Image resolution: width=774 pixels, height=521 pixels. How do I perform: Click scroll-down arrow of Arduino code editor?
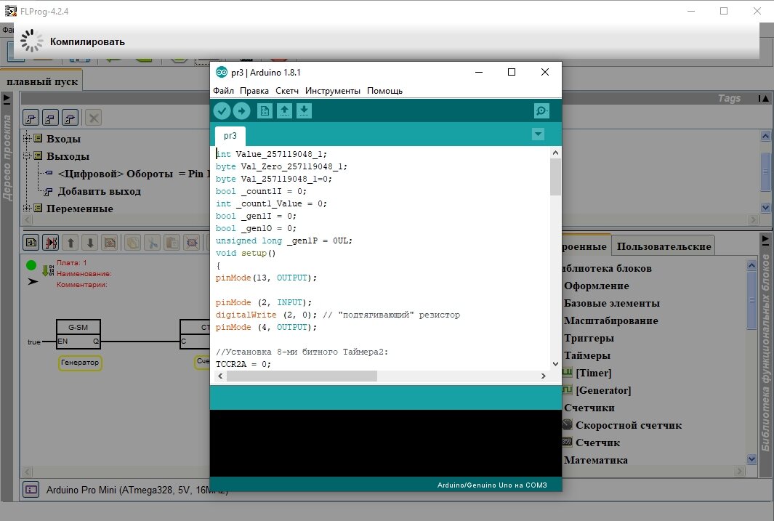(555, 364)
